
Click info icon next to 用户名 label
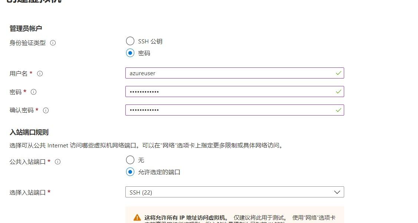40,73
